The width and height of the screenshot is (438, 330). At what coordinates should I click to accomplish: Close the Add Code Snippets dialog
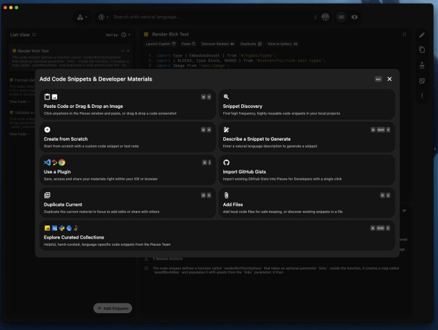(x=389, y=79)
